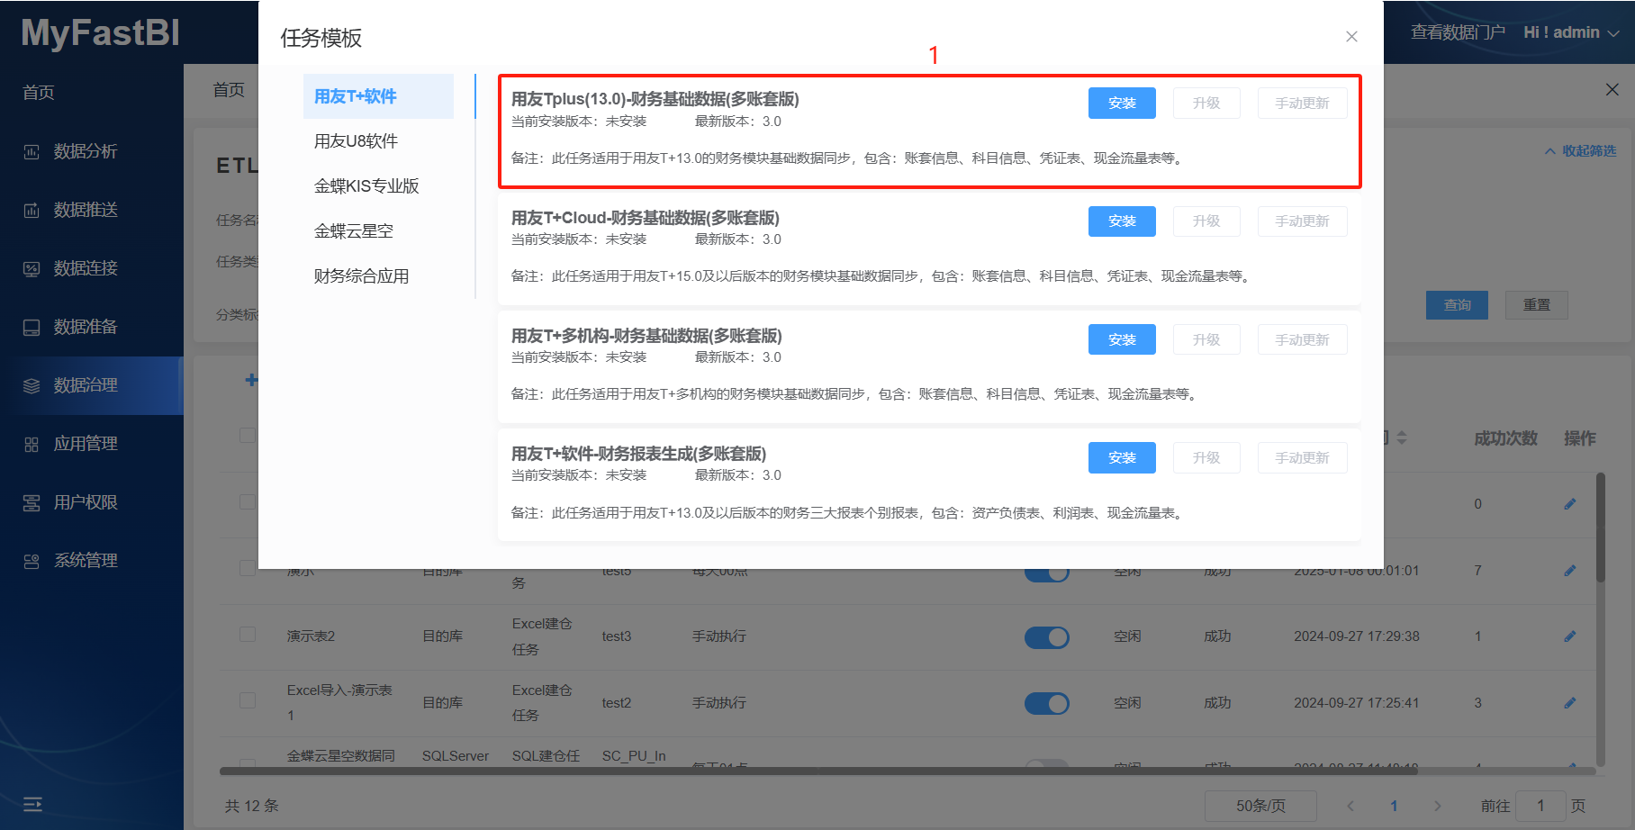
Task: Toggle enable switch for Excel导入-演示表 1
Action: [1047, 703]
